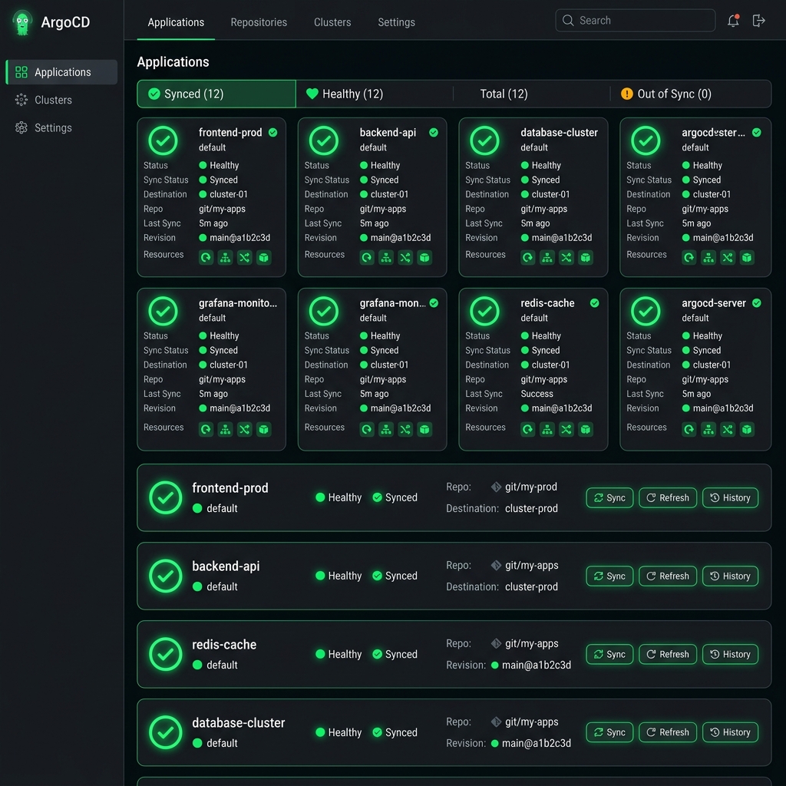
Task: Click the sync resource icon on argocd-server card
Action: coord(689,430)
